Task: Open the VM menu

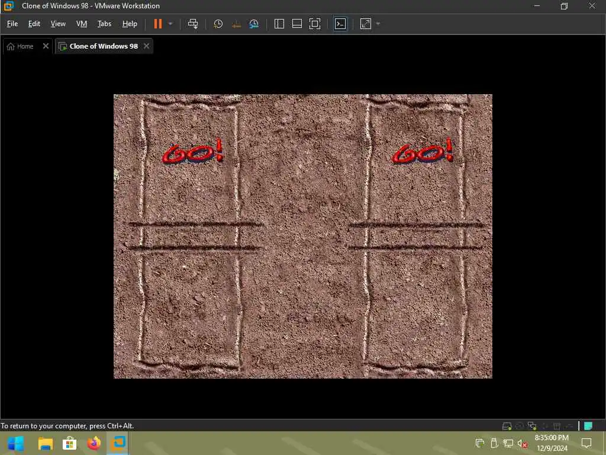Action: click(x=82, y=24)
